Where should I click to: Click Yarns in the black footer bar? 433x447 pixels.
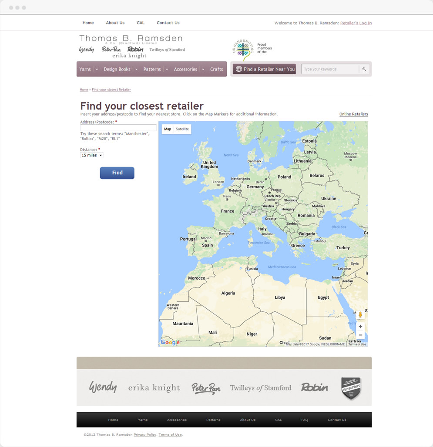pos(143,420)
